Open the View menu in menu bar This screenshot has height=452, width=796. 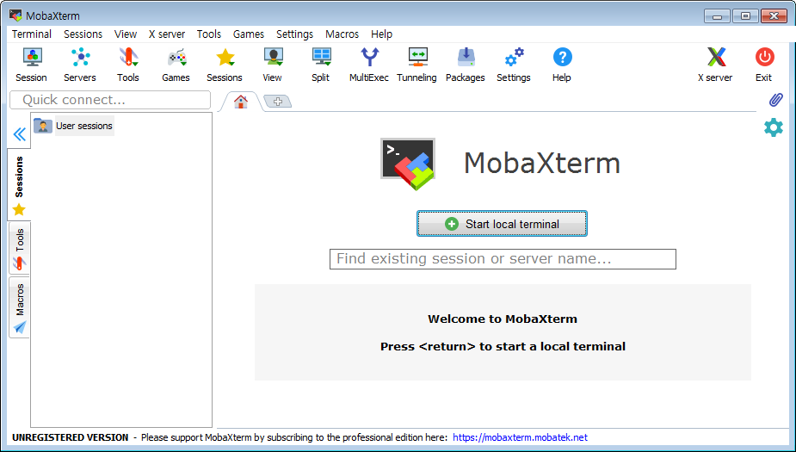[x=126, y=34]
